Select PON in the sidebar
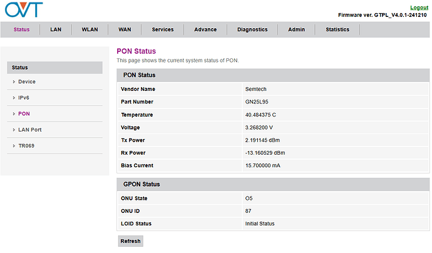The image size is (432, 253). [24, 114]
